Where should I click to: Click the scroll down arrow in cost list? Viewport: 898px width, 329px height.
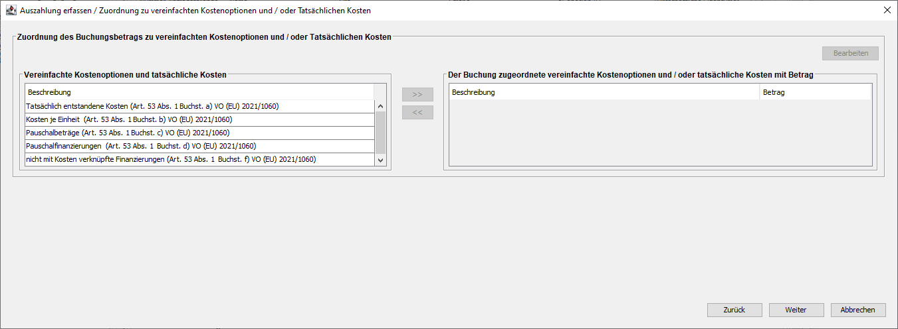[x=380, y=160]
